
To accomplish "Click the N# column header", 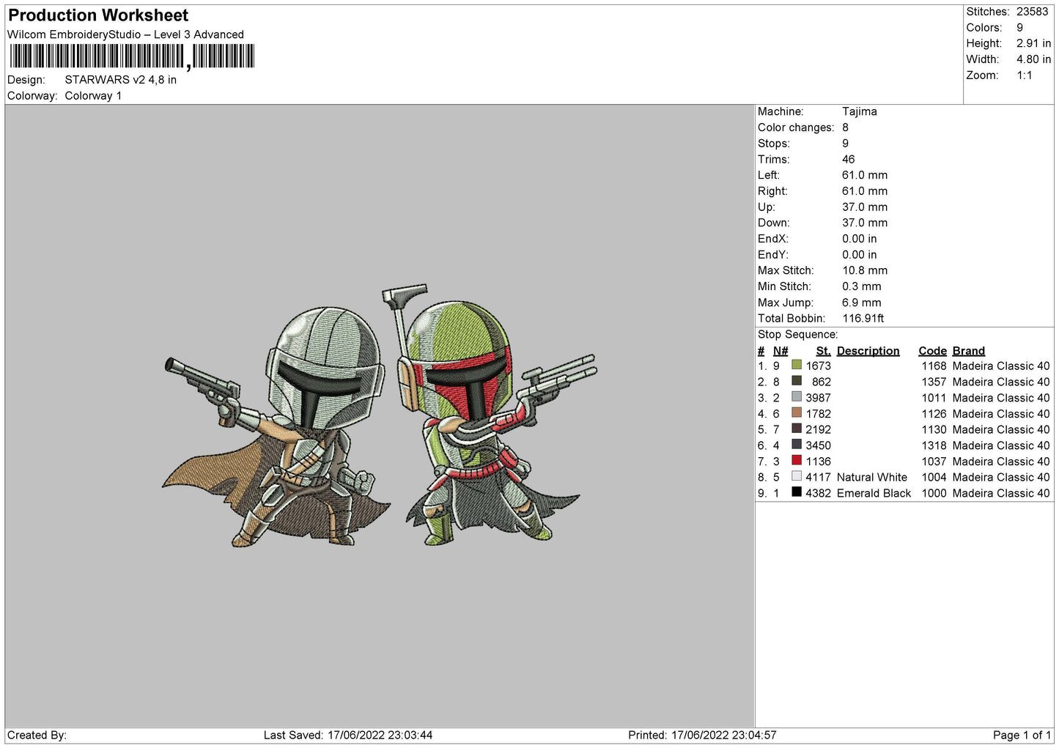I will tap(781, 351).
